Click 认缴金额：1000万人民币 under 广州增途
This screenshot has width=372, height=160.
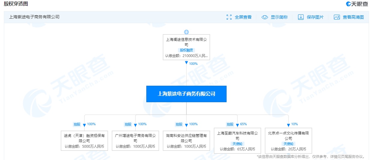click(x=135, y=146)
